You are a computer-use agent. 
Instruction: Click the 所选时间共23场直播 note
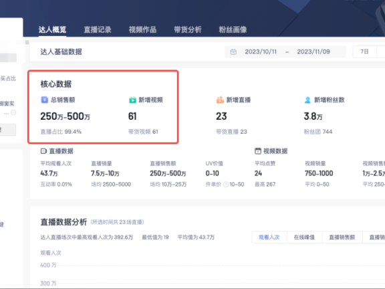[x=117, y=222]
